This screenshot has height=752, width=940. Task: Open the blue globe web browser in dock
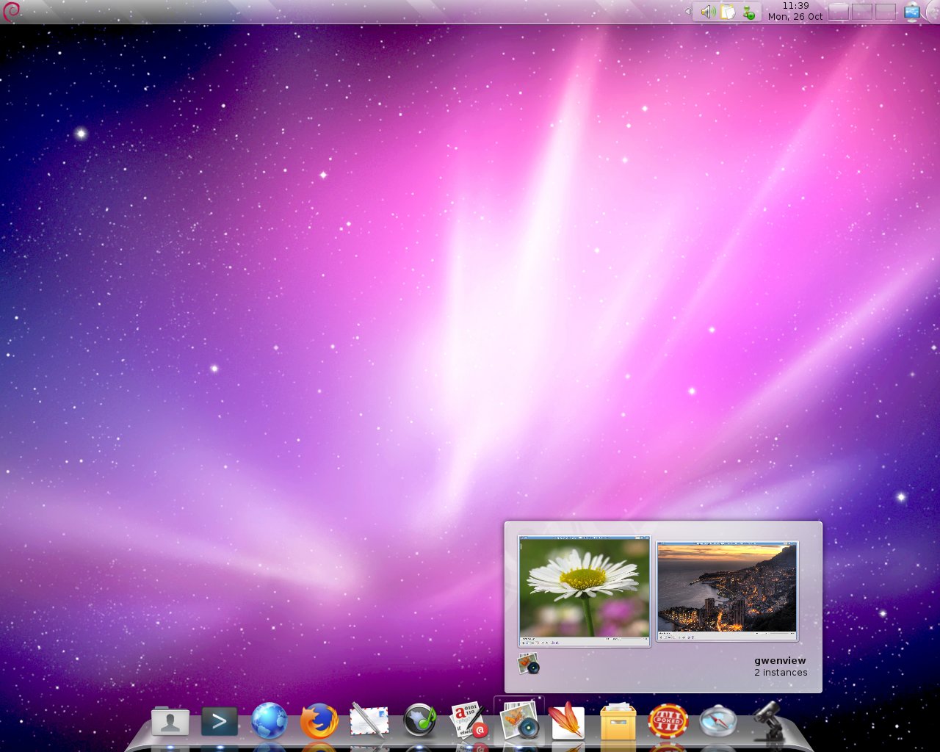(270, 720)
